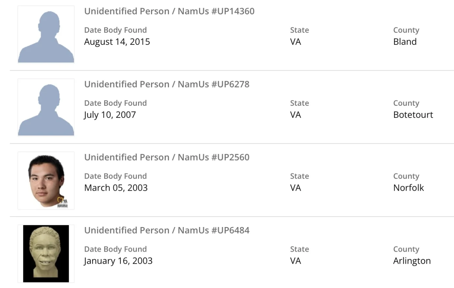
Task: Click the Bland county value
Action: click(x=405, y=42)
